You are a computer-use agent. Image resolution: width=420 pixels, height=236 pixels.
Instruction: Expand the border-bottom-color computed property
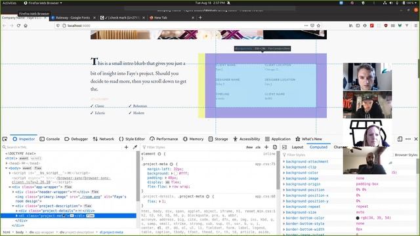284,218
